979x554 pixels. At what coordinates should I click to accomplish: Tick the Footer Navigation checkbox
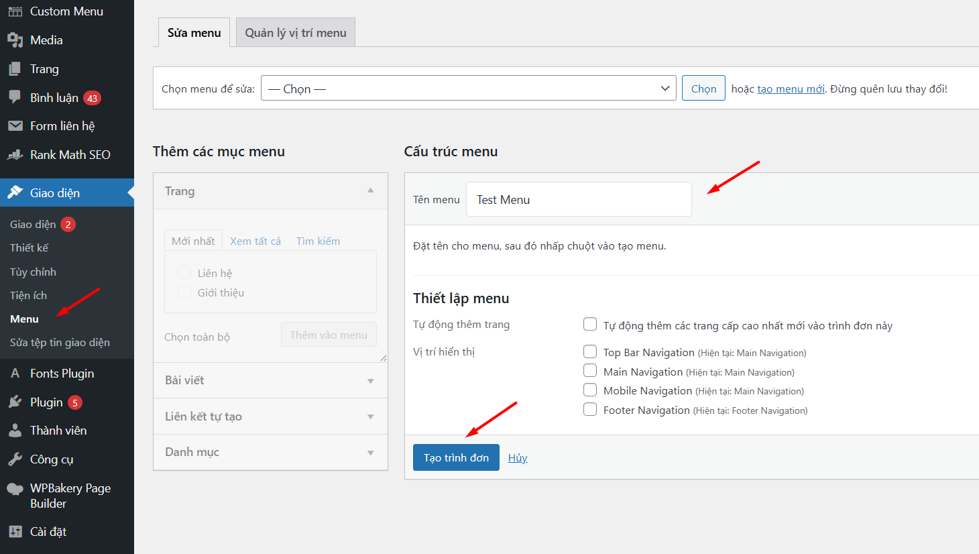[590, 410]
